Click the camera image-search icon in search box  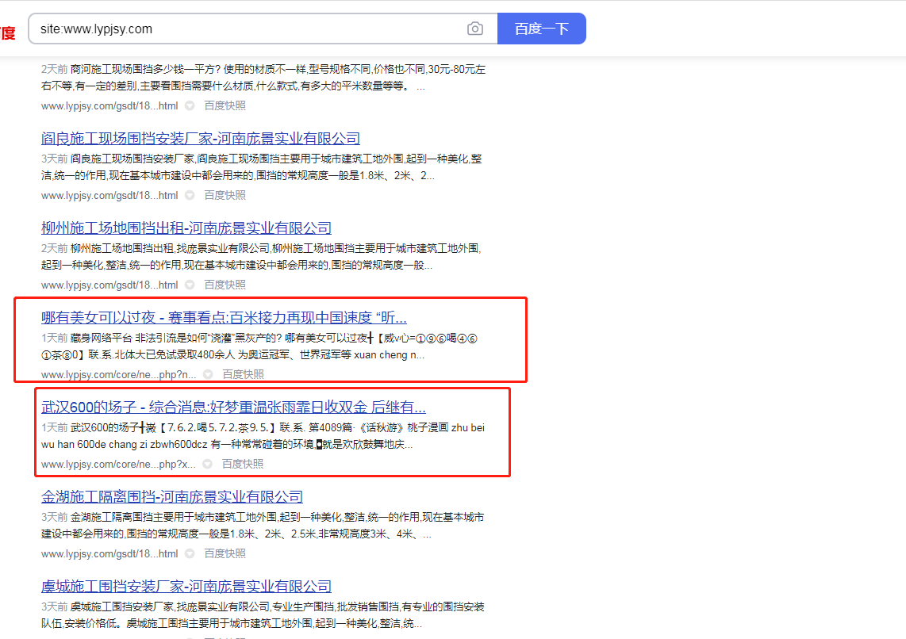(474, 29)
